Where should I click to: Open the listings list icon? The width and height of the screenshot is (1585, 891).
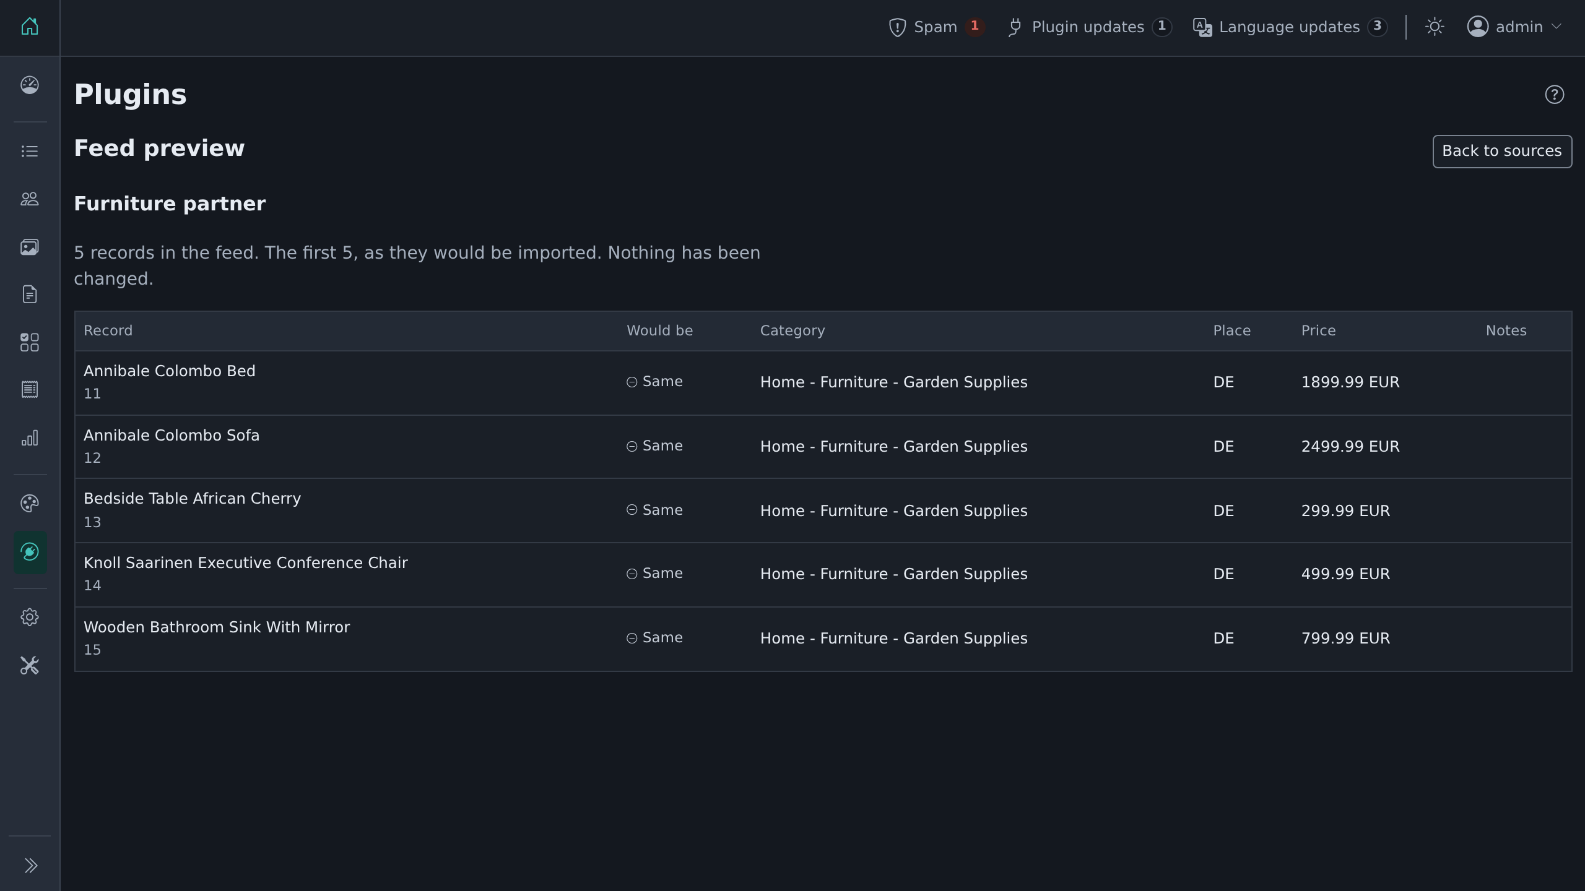click(30, 151)
